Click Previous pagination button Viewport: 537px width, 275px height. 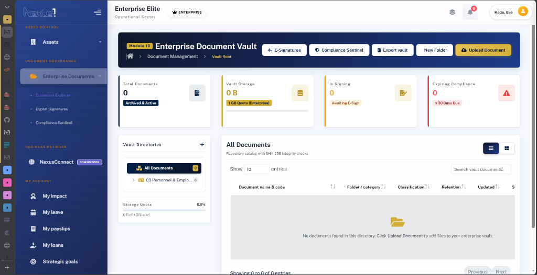click(477, 271)
